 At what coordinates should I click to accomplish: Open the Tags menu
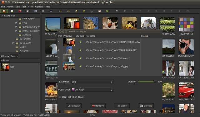click(24, 7)
